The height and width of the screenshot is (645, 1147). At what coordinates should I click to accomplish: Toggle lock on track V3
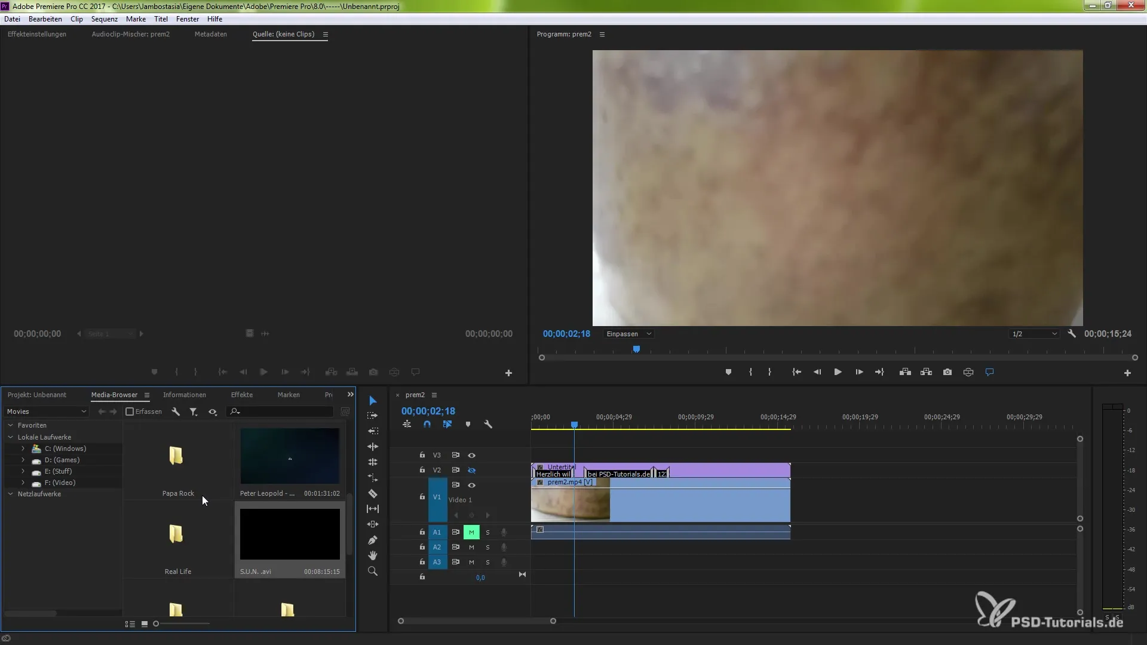[422, 455]
